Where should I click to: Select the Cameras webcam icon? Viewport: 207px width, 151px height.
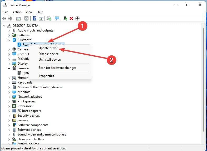[14, 49]
